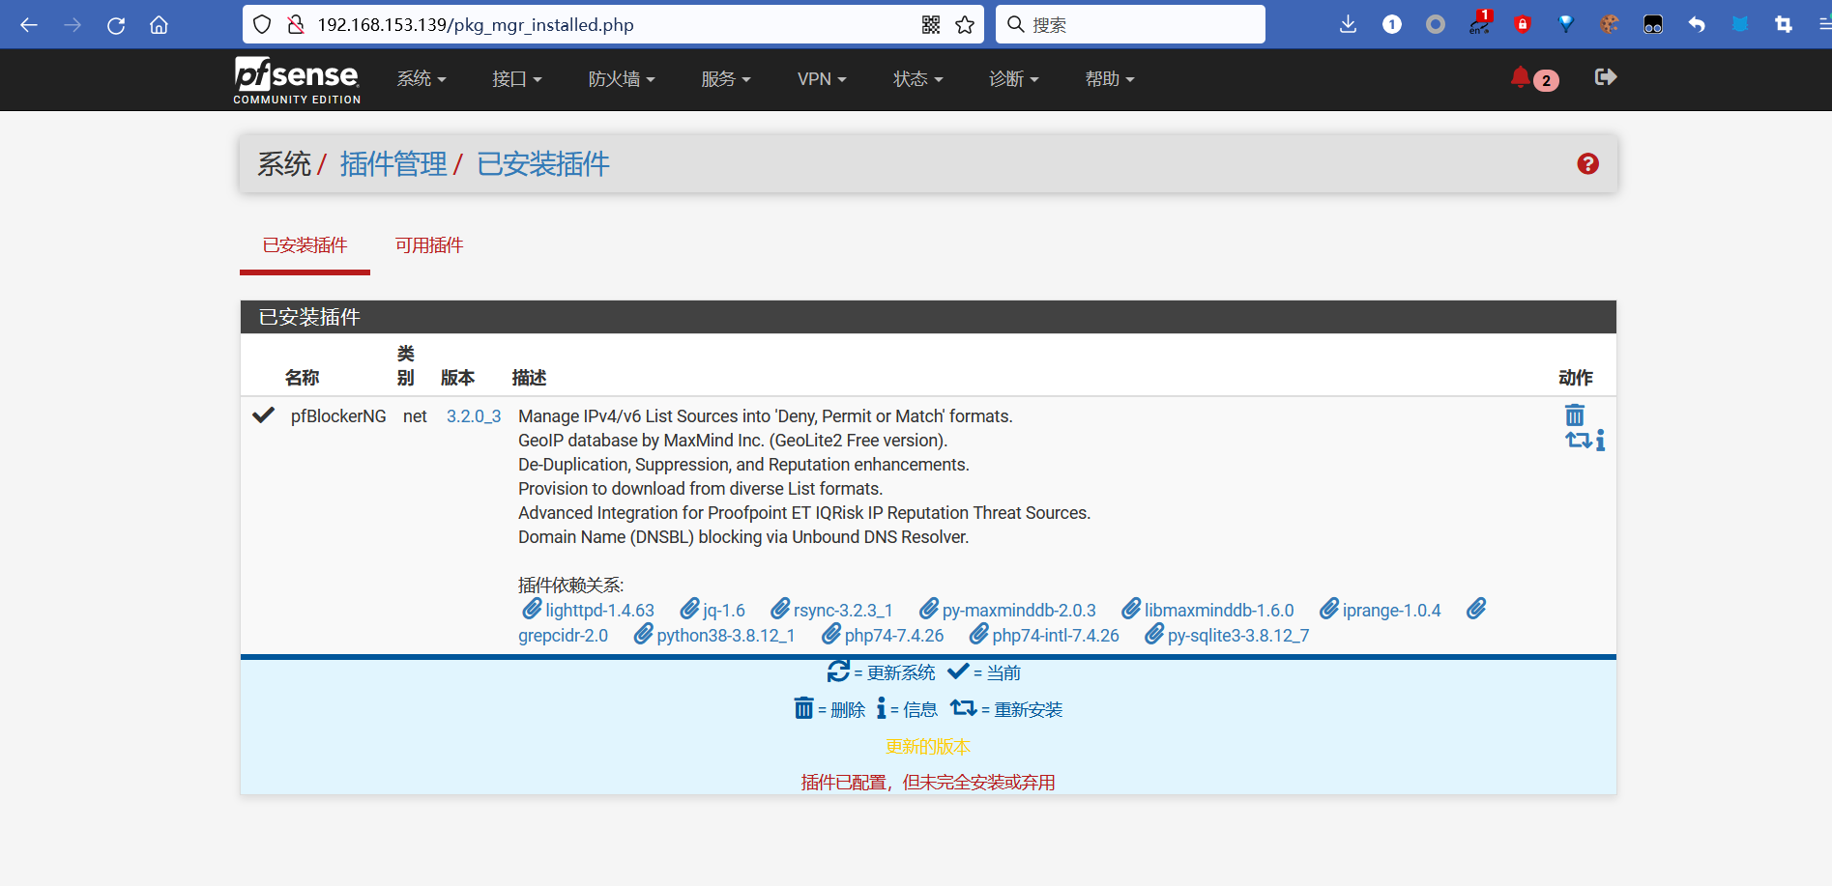1832x886 pixels.
Task: Open the 防火墙 dropdown menu
Action: tap(622, 79)
